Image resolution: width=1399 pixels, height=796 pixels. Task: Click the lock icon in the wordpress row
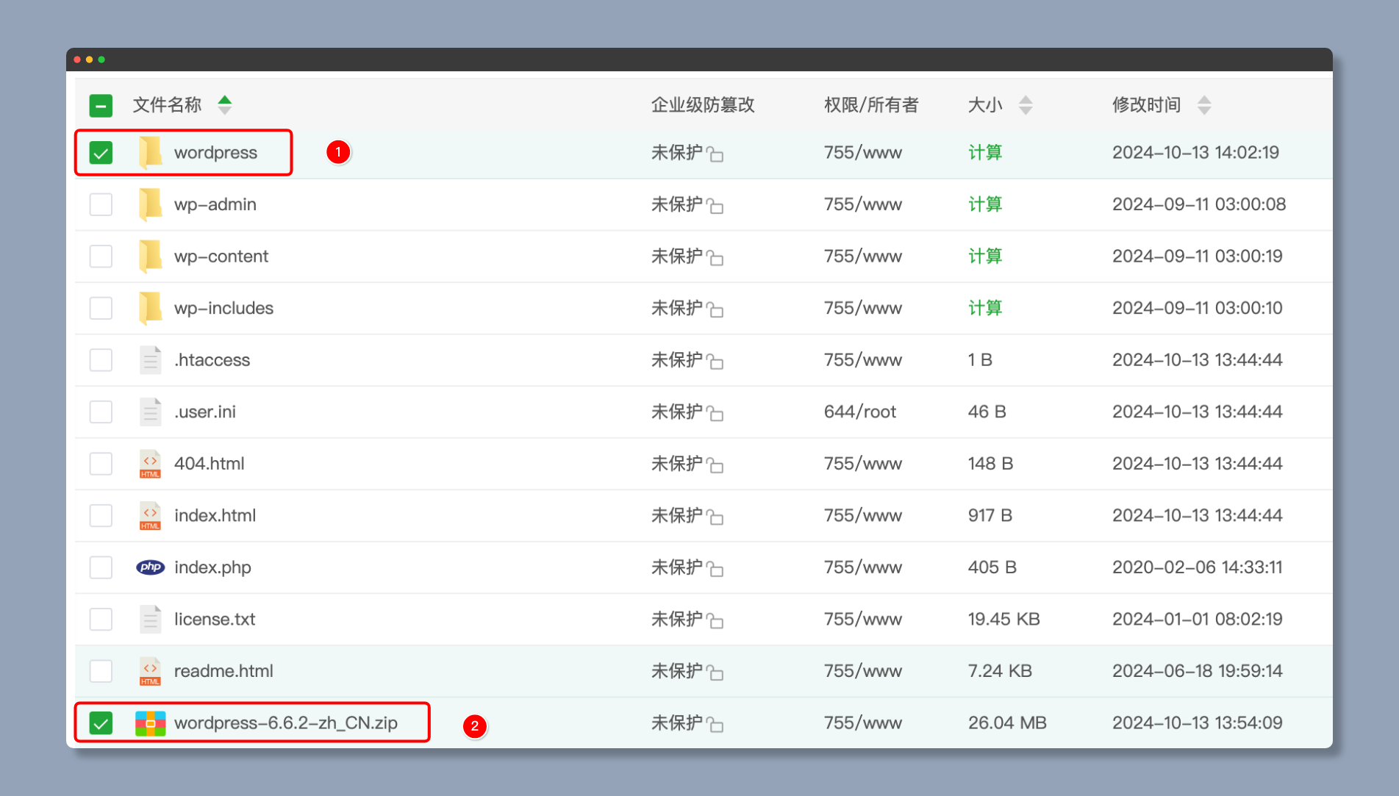coord(715,154)
